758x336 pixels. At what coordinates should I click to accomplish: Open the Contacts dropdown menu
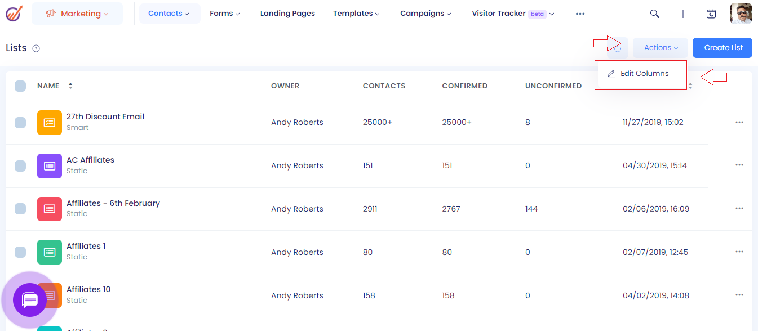tap(169, 14)
